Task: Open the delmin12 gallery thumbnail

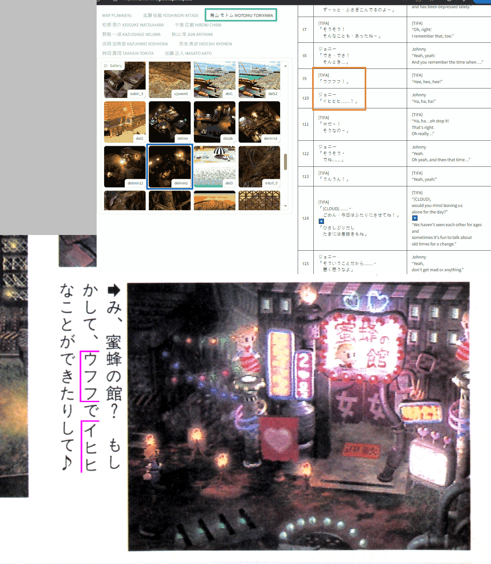Action: click(125, 166)
